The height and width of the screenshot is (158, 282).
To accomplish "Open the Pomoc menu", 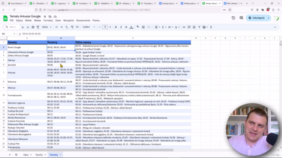I will pos(96,21).
